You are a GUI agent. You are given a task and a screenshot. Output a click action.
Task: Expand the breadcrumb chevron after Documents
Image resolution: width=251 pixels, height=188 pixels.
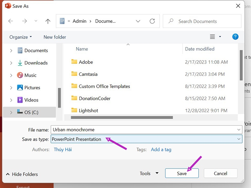click(x=138, y=21)
